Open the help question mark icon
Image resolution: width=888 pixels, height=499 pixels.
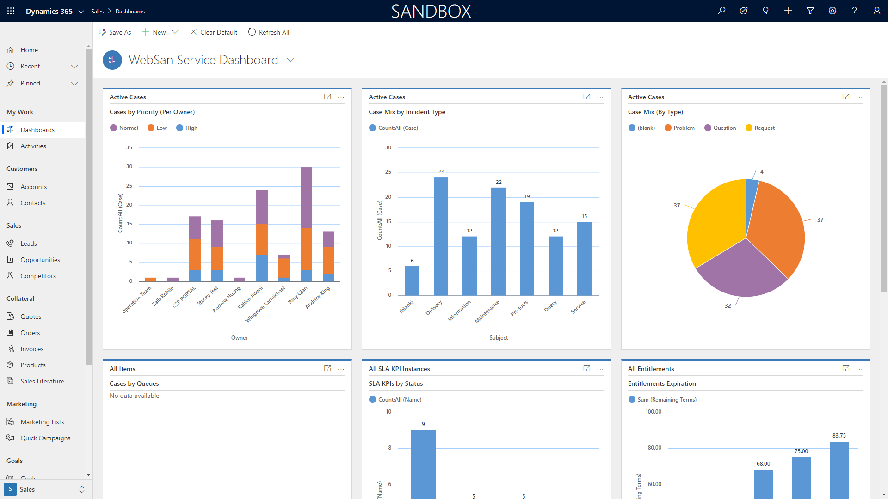(x=855, y=11)
